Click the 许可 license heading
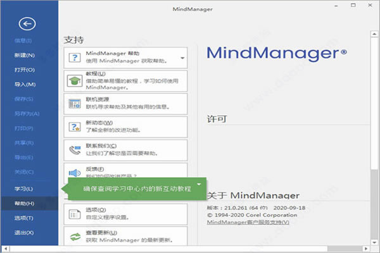This screenshot has height=253, width=380. pyautogui.click(x=217, y=119)
